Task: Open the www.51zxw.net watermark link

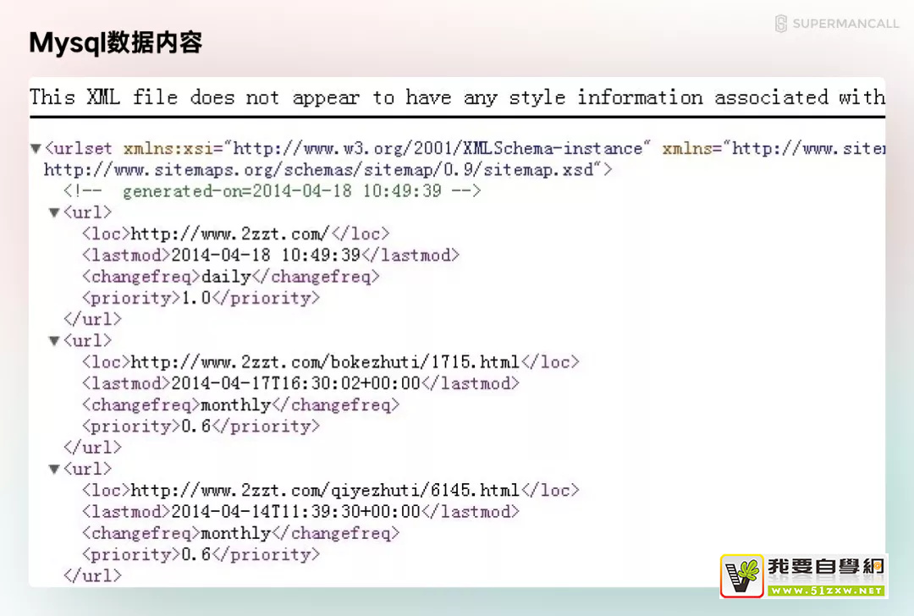Action: click(x=825, y=591)
